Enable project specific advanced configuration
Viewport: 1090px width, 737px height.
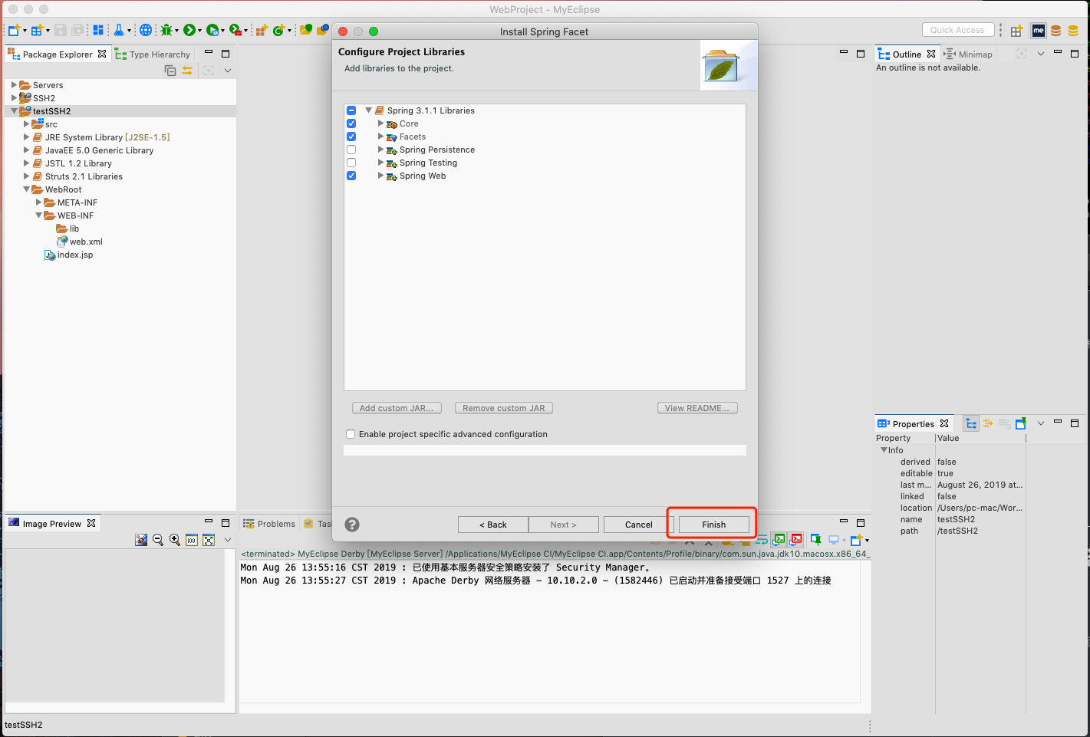point(351,434)
